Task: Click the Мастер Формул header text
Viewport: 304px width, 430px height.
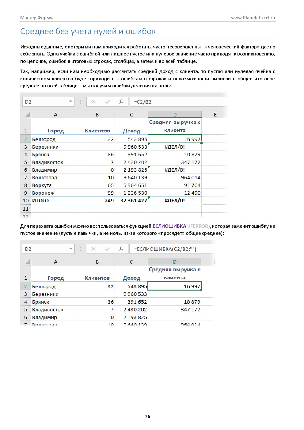Action: point(37,18)
